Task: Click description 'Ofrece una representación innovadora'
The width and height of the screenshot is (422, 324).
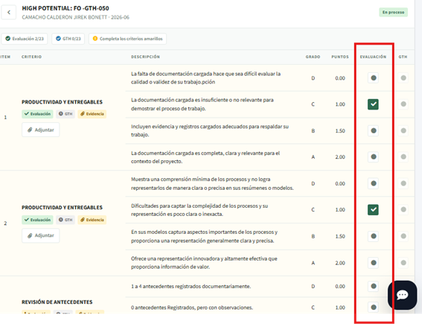Action: click(x=204, y=263)
